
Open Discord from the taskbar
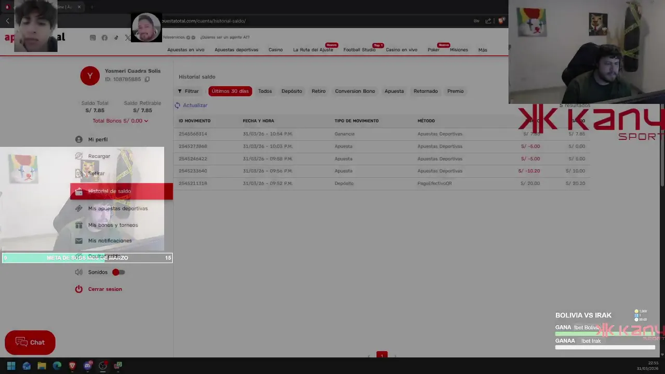[x=88, y=366]
